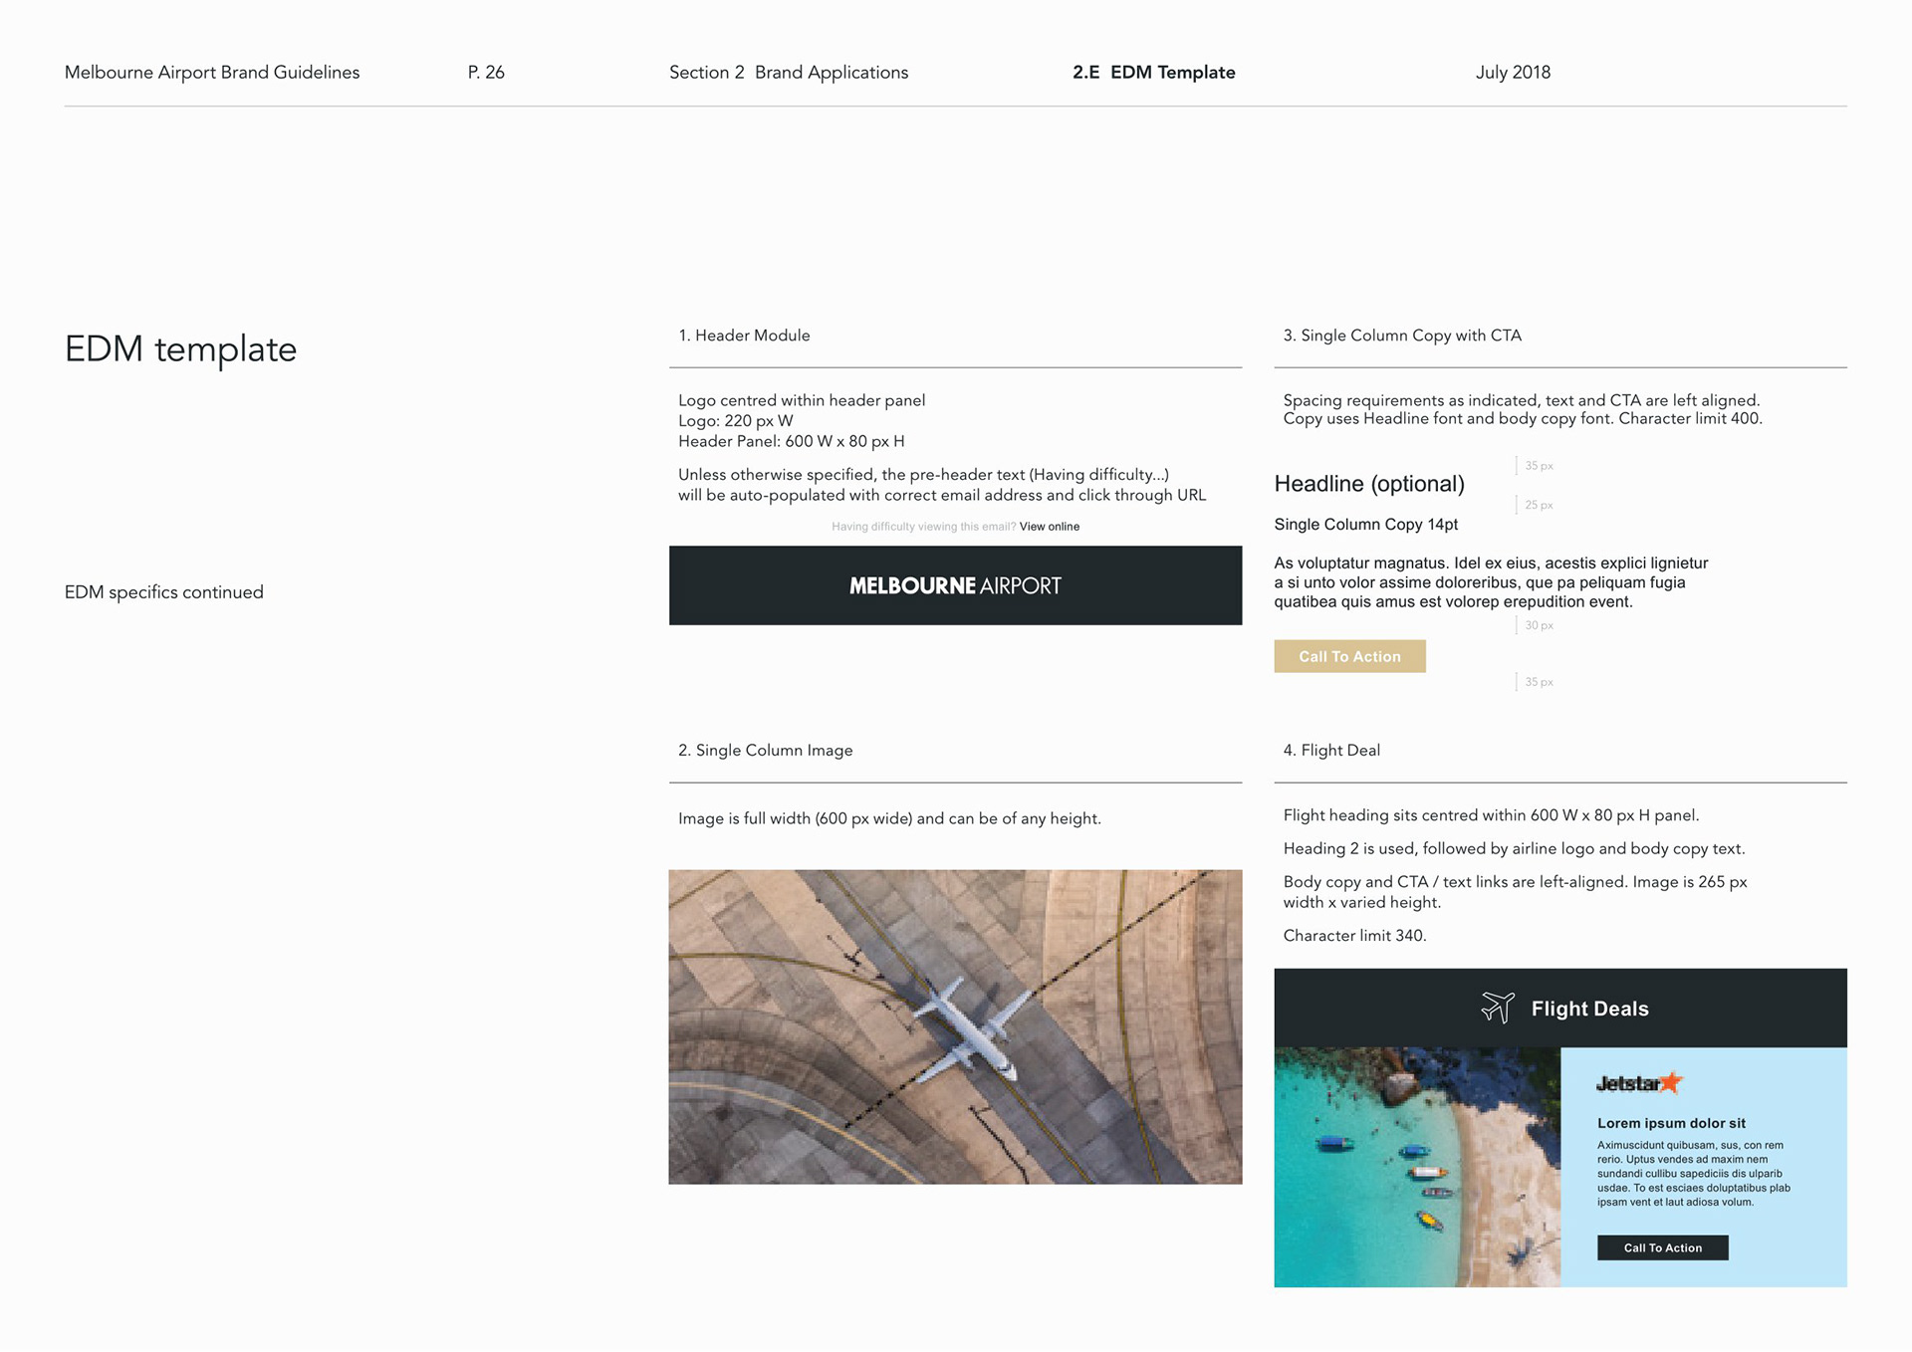
Task: Click the Melbourne Airport Brand Guidelines title
Action: pyautogui.click(x=212, y=73)
